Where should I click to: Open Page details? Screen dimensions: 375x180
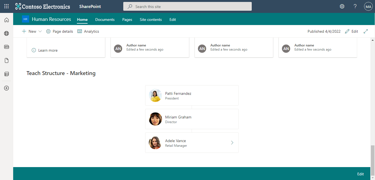[x=59, y=31]
